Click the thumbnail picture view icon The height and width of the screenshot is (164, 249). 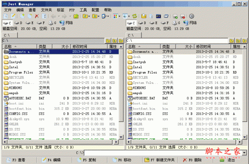tap(125, 16)
